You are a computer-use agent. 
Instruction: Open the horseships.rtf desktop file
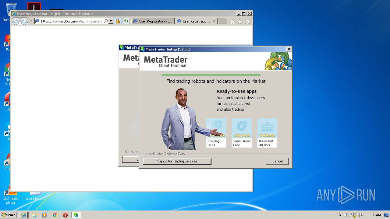pos(34,196)
